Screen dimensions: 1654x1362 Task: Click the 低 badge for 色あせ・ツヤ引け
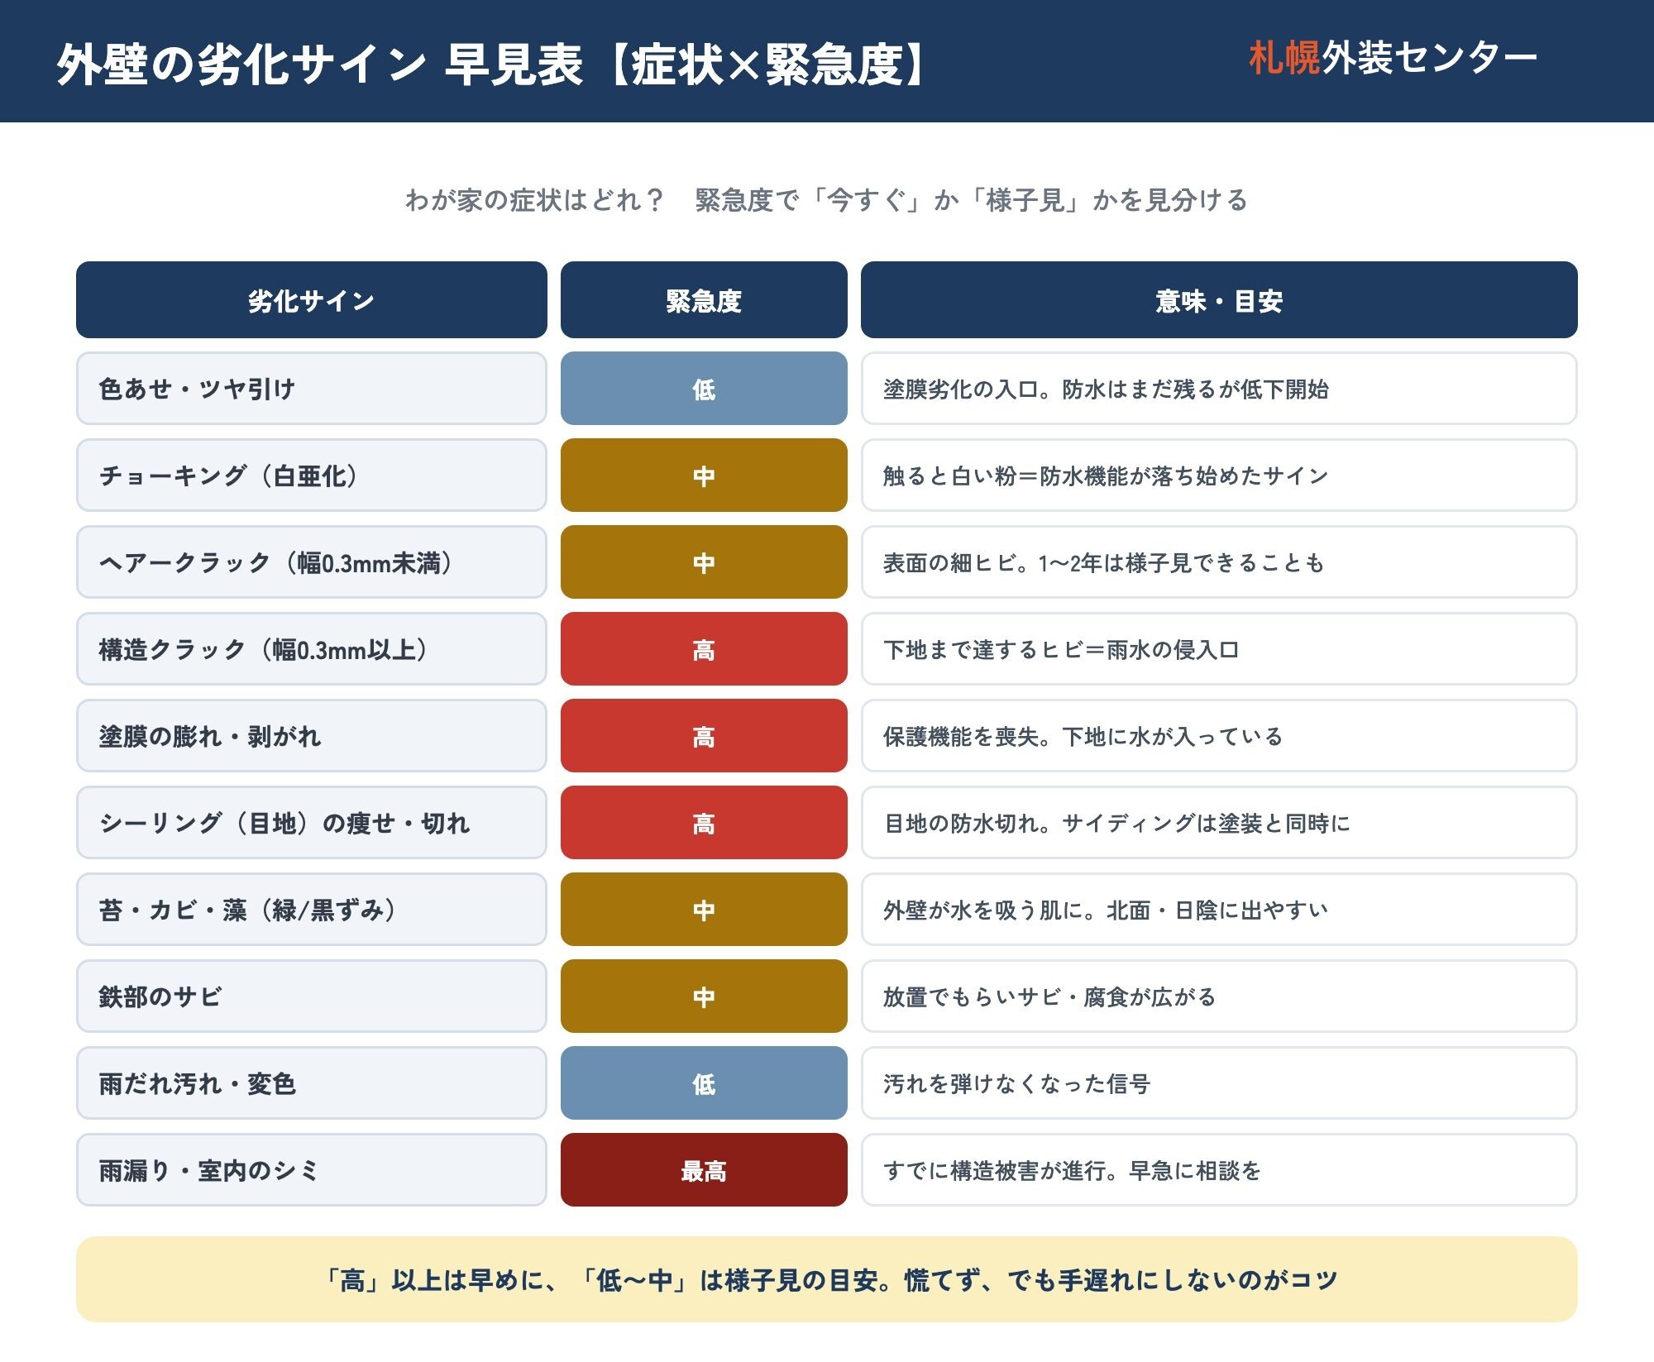[704, 389]
